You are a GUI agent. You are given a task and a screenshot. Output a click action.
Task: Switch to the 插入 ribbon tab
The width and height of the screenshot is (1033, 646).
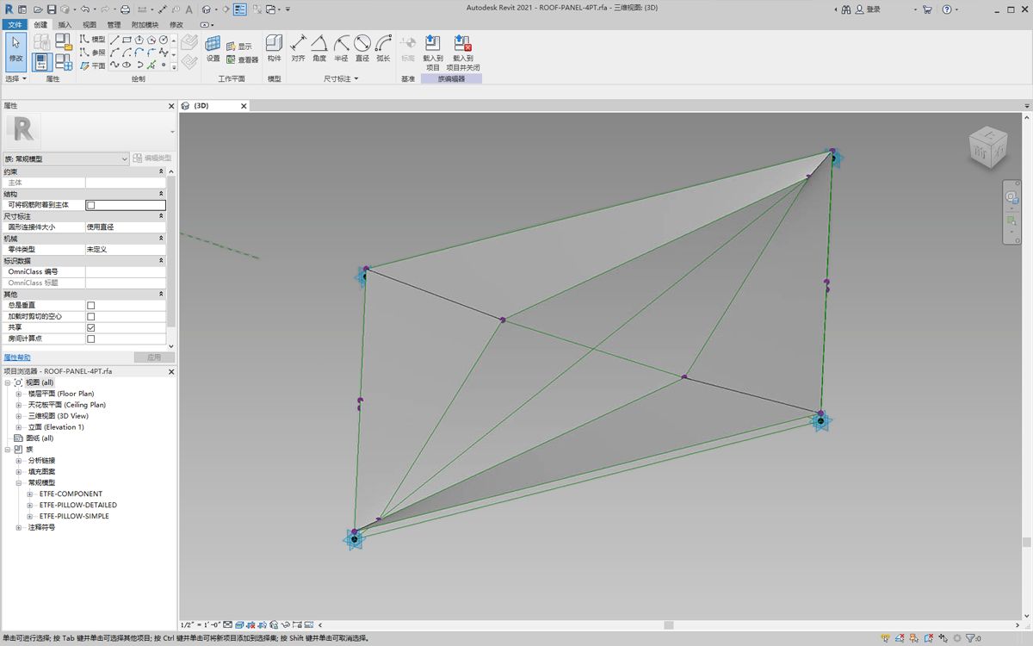click(65, 25)
